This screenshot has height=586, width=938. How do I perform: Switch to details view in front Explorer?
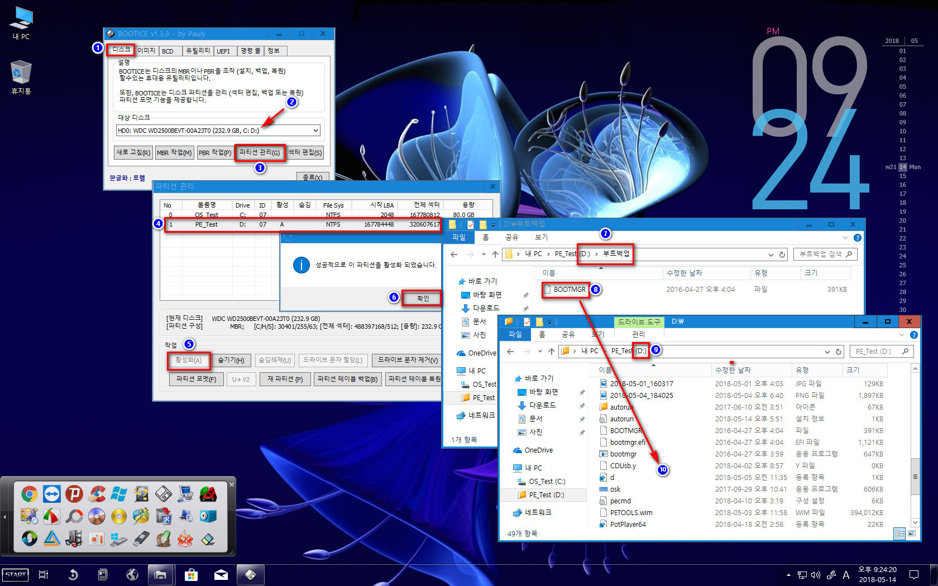899,534
